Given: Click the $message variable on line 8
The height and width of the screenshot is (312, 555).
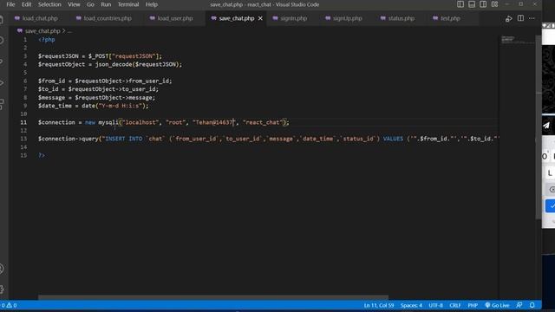Looking at the screenshot, I should pos(52,98).
